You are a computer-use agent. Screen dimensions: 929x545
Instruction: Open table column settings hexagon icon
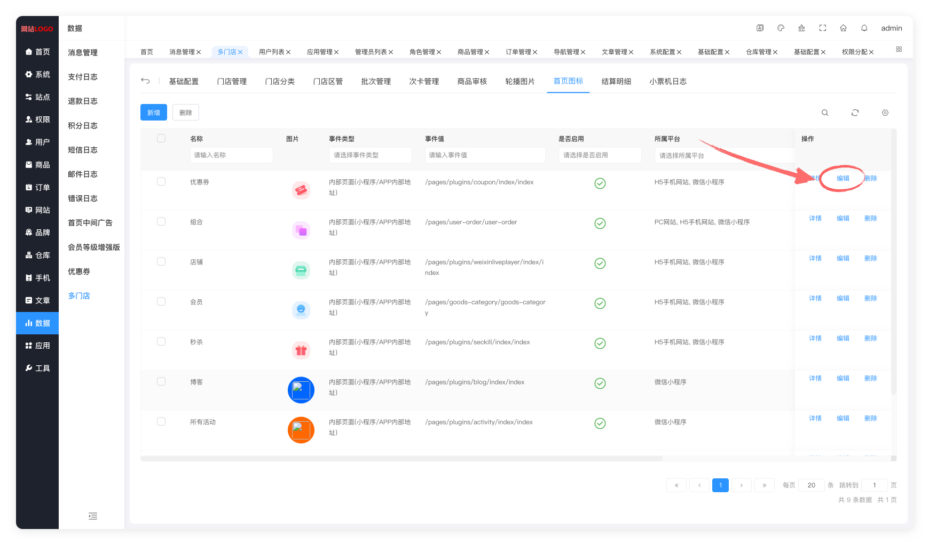(x=885, y=113)
